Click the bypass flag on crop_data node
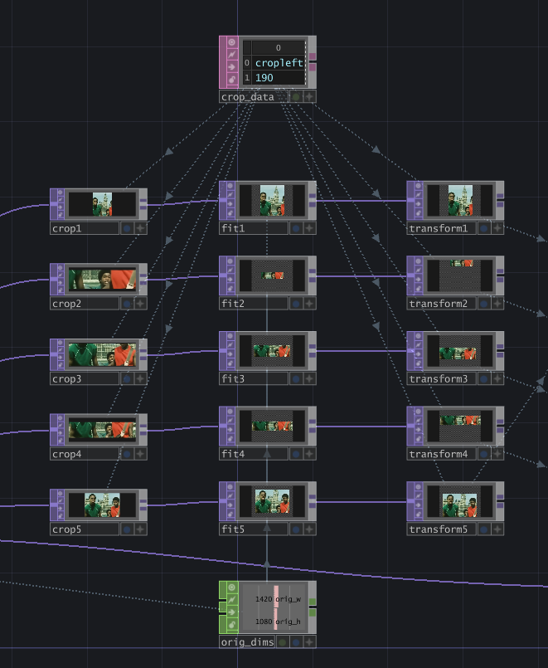Image resolution: width=548 pixels, height=668 pixels. (231, 55)
